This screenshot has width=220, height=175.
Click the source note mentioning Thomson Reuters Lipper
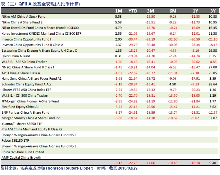pyautogui.click(x=69, y=168)
